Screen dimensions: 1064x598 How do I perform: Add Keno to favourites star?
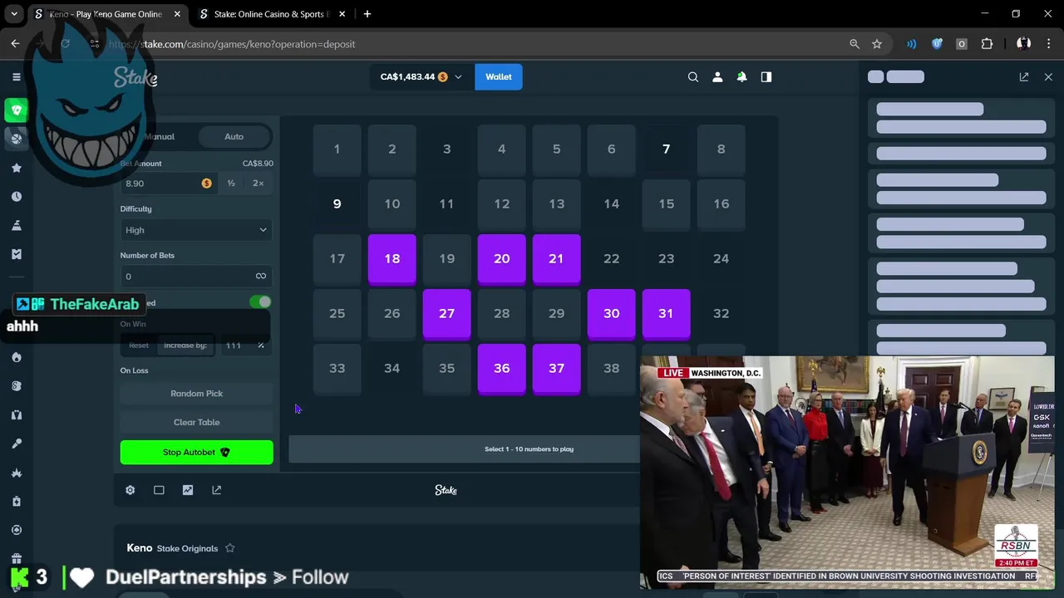pos(230,548)
